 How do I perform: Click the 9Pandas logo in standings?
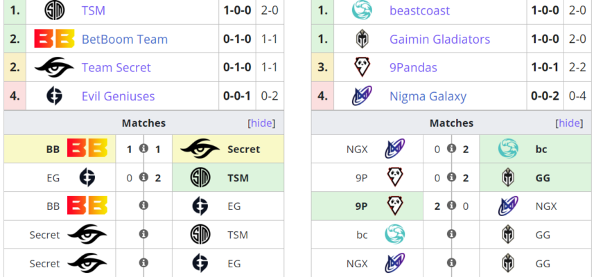click(x=362, y=67)
